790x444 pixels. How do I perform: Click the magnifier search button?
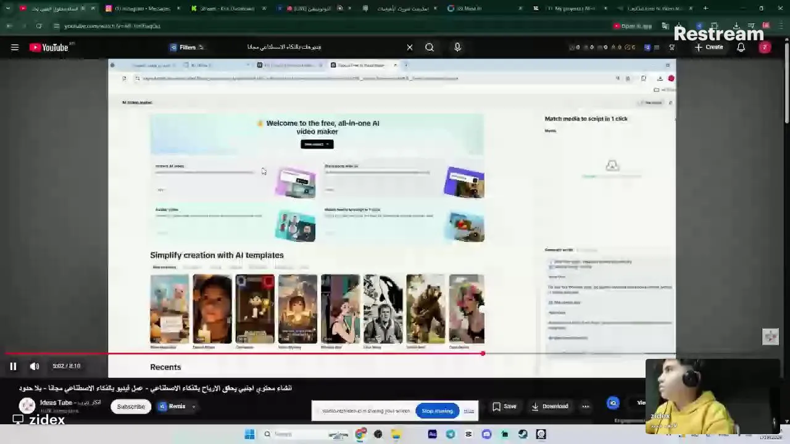pos(430,47)
